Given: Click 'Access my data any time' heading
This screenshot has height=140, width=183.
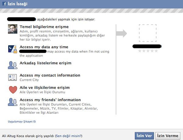Looking at the screenshot, I should coord(44,47).
